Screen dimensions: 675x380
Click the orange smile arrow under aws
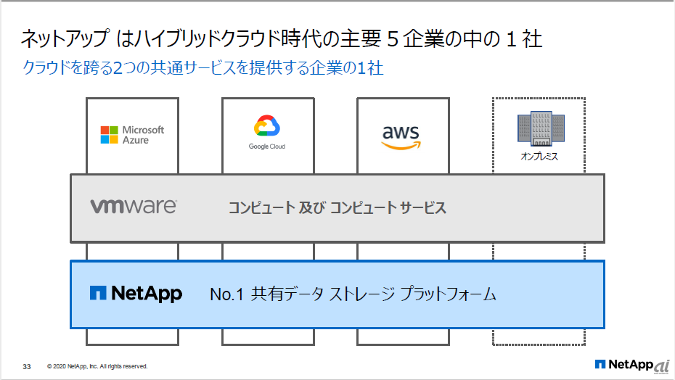point(401,145)
